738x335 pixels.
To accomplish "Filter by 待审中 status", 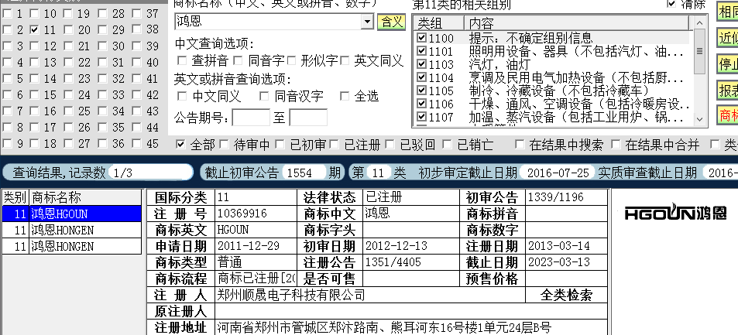I will pyautogui.click(x=224, y=145).
